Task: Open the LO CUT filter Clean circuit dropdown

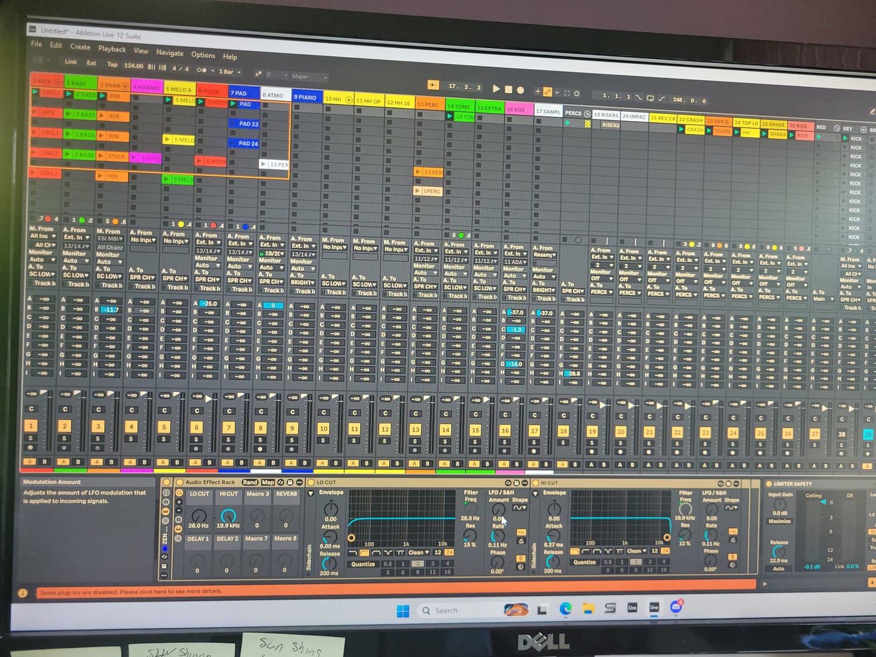Action: click(418, 552)
